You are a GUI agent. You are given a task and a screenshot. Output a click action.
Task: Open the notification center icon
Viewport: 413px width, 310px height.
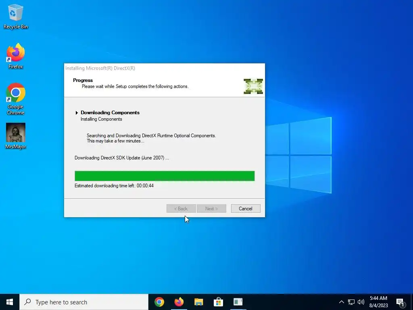(400, 302)
